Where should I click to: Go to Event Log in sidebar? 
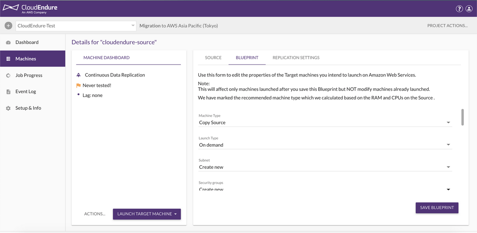33,92
